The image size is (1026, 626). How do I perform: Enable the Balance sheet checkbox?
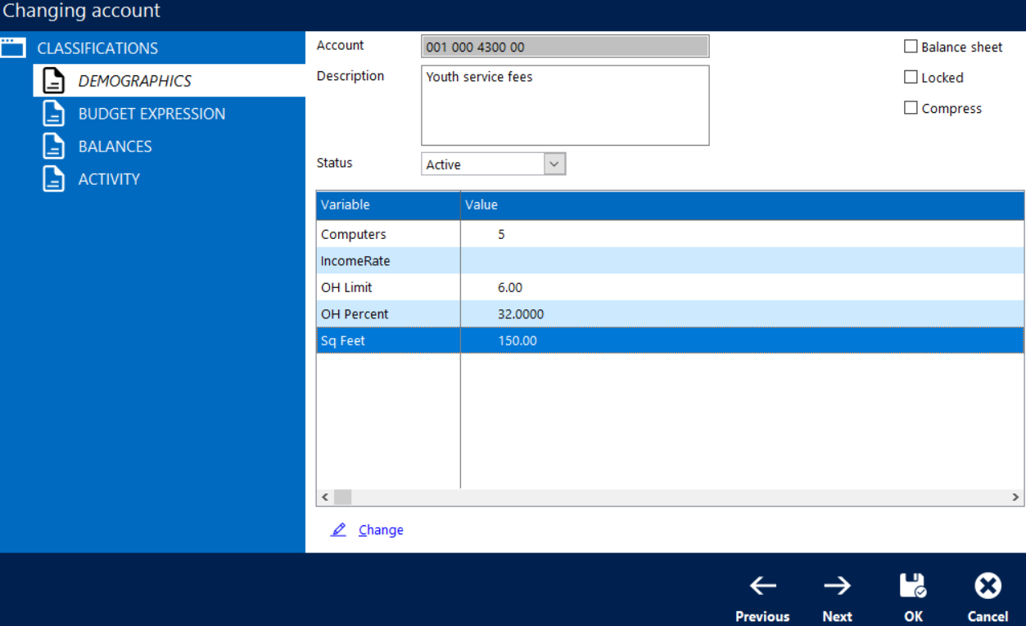[x=911, y=47]
